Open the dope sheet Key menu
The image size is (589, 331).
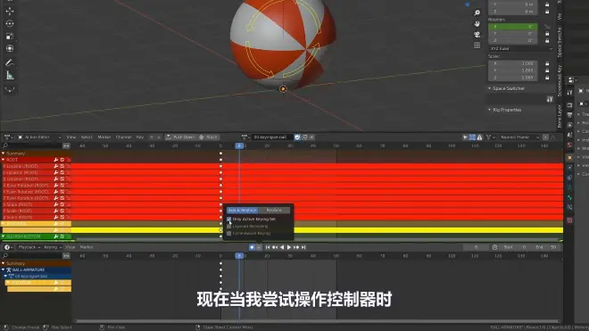(140, 137)
